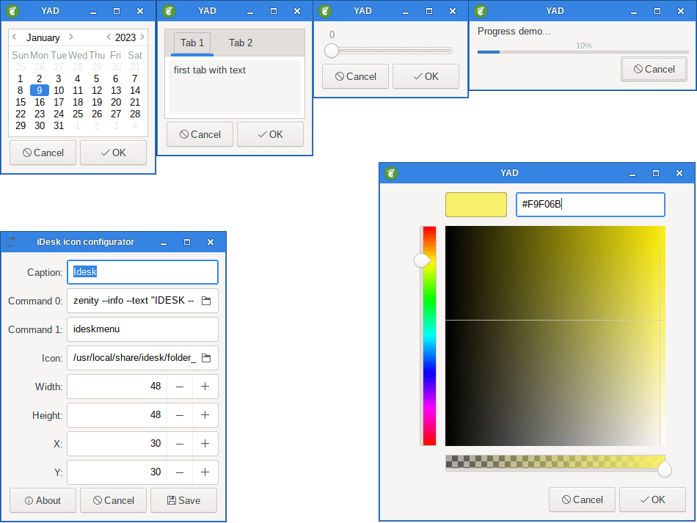Decrease the Height value with the minus stepper
The width and height of the screenshot is (697, 523).
[x=180, y=415]
